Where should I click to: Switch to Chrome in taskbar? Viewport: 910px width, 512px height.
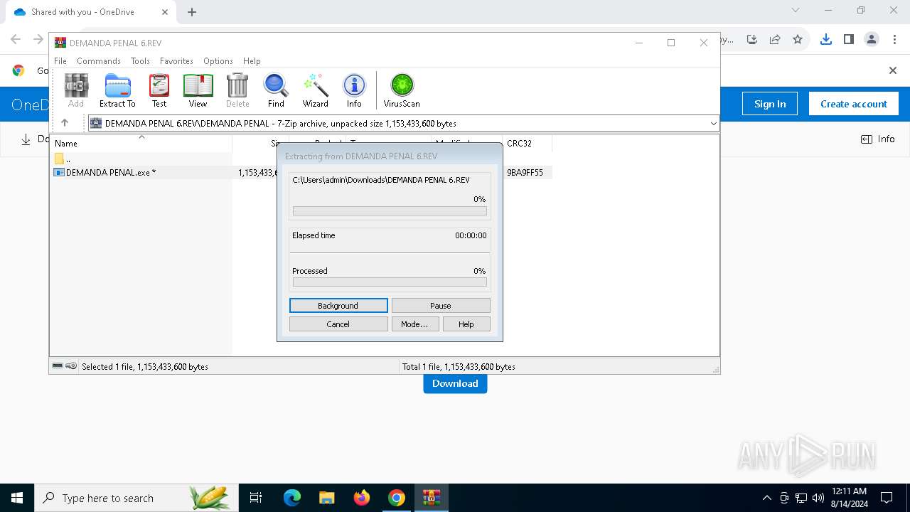click(397, 498)
